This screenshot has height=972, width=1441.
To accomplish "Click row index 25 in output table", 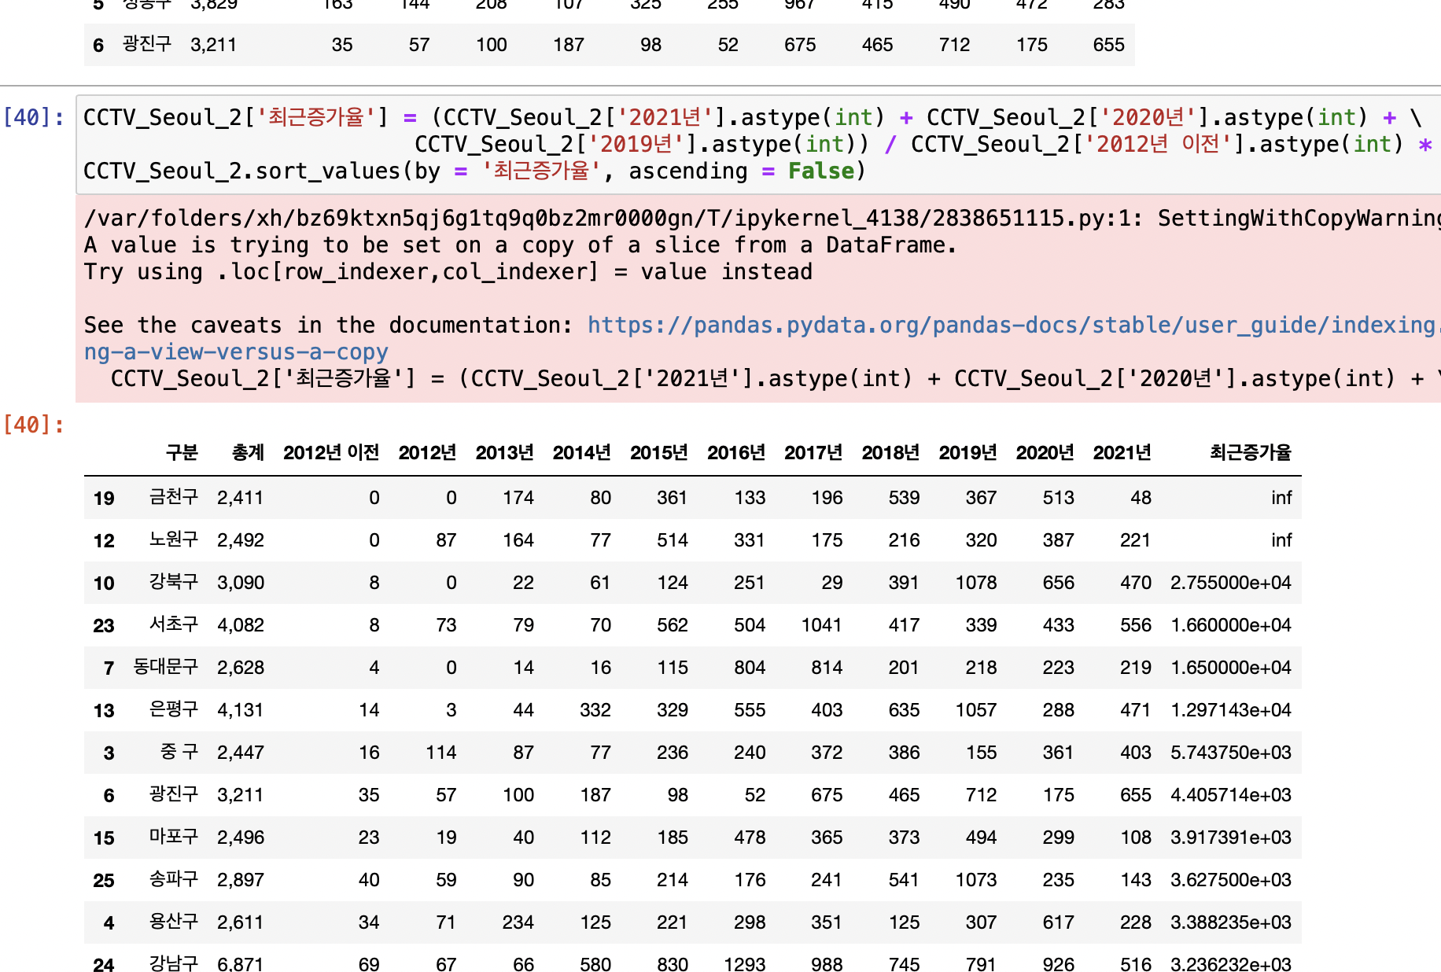I will coord(104,881).
